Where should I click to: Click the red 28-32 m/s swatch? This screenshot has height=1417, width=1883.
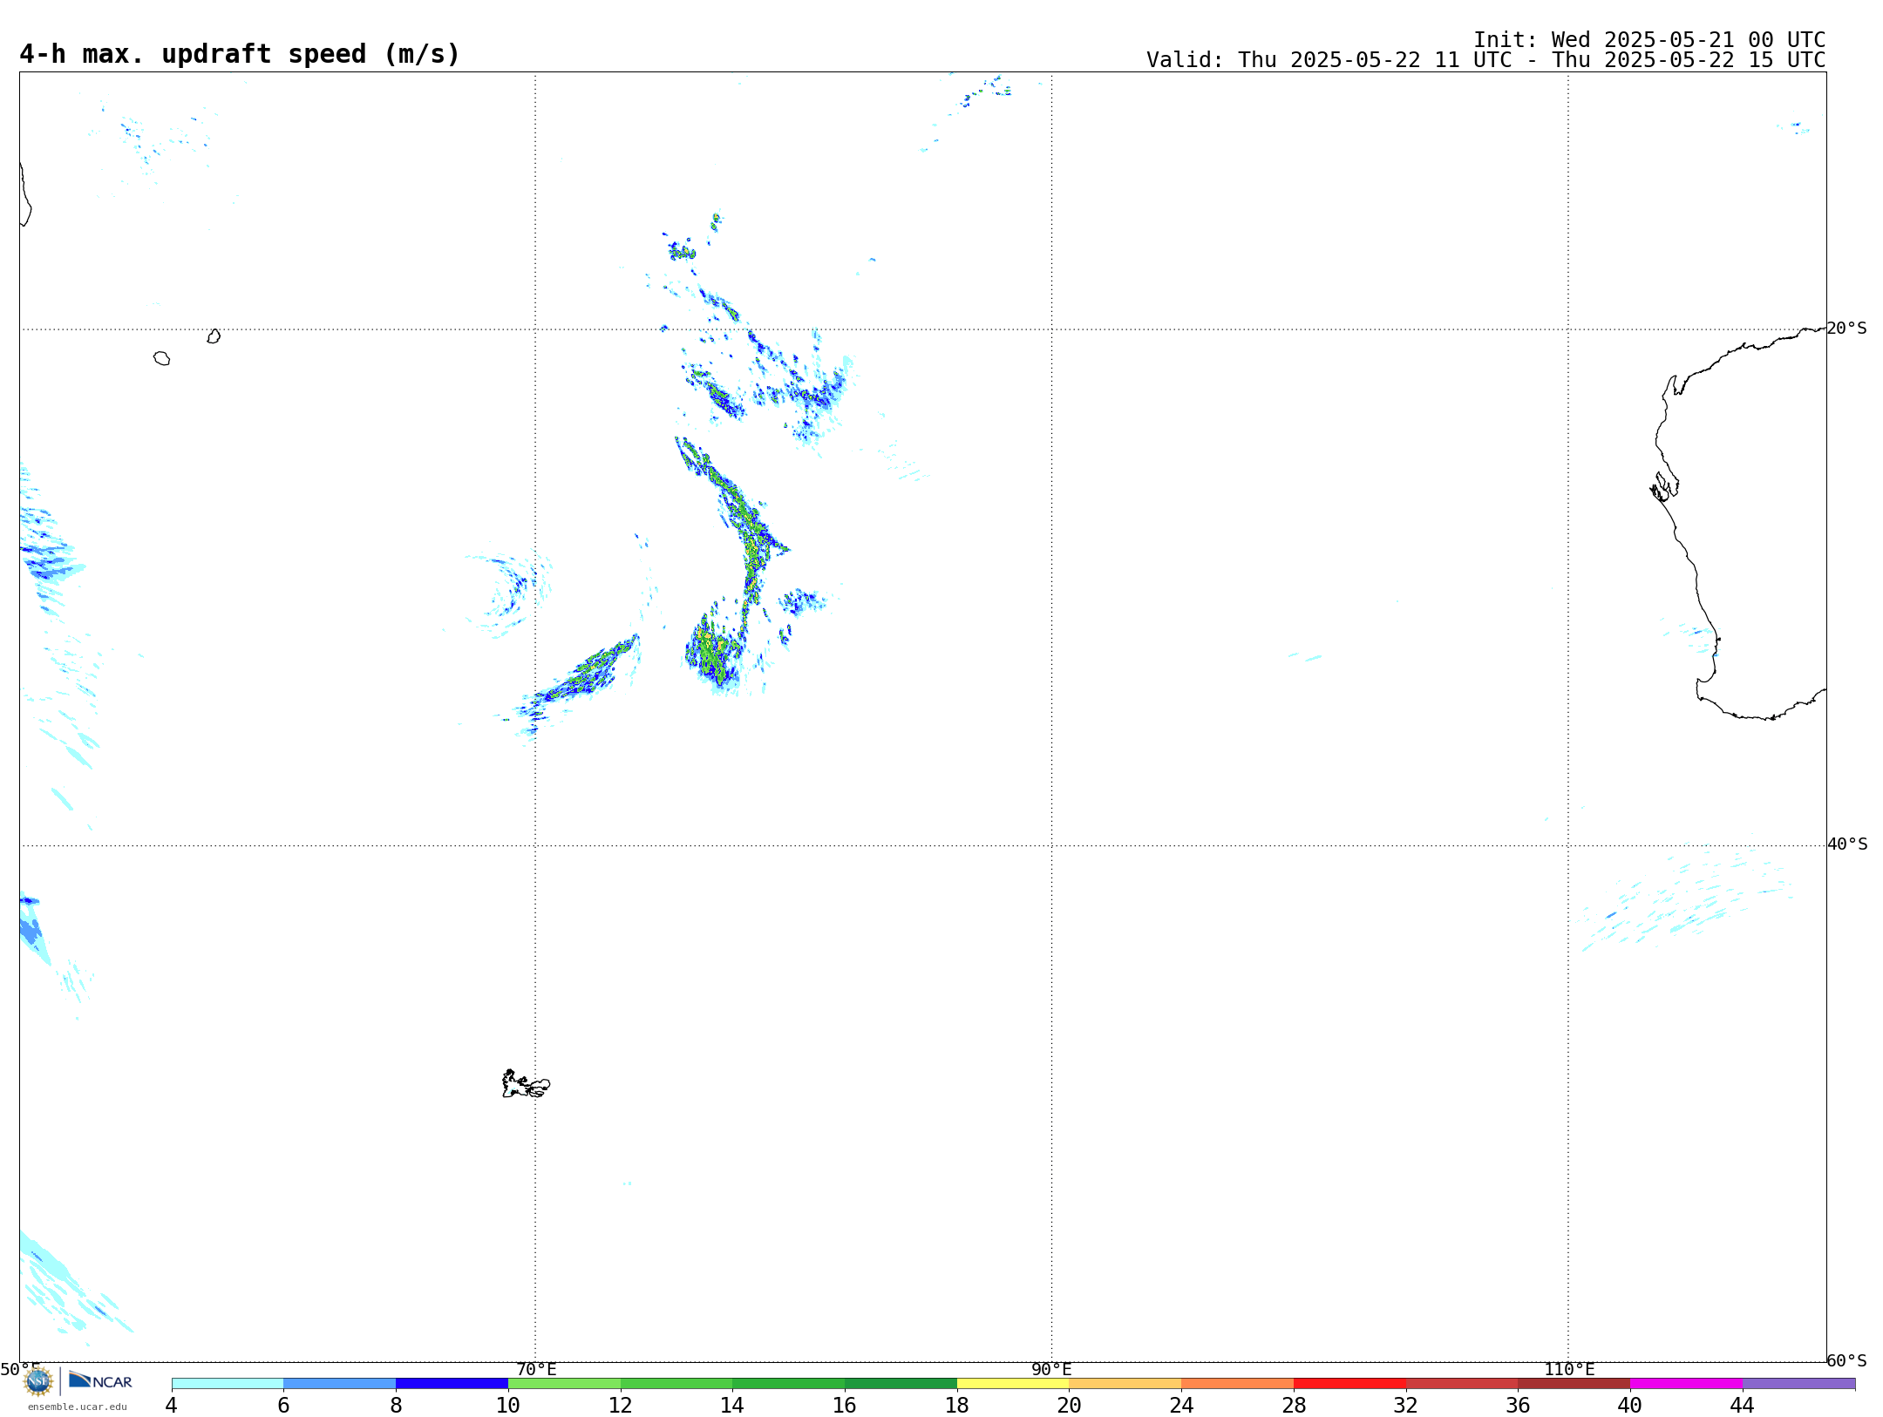(1349, 1384)
